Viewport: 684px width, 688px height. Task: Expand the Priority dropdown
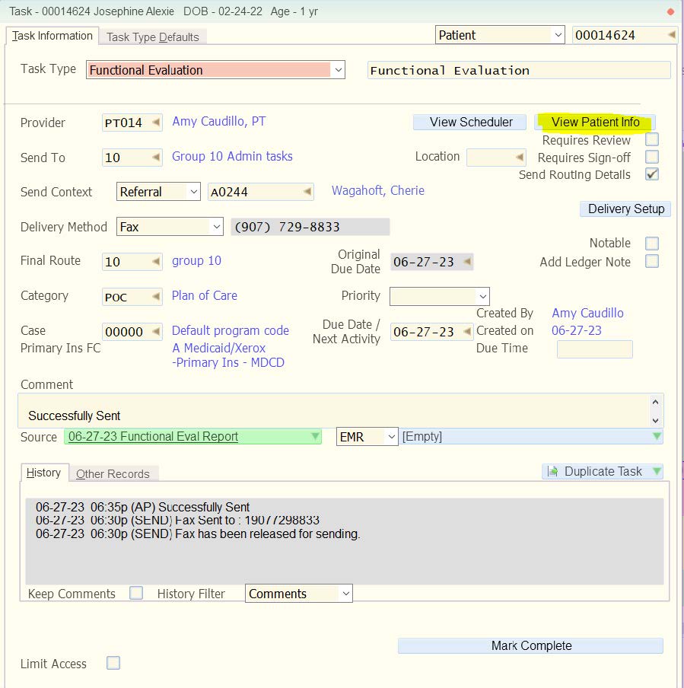[x=482, y=296]
